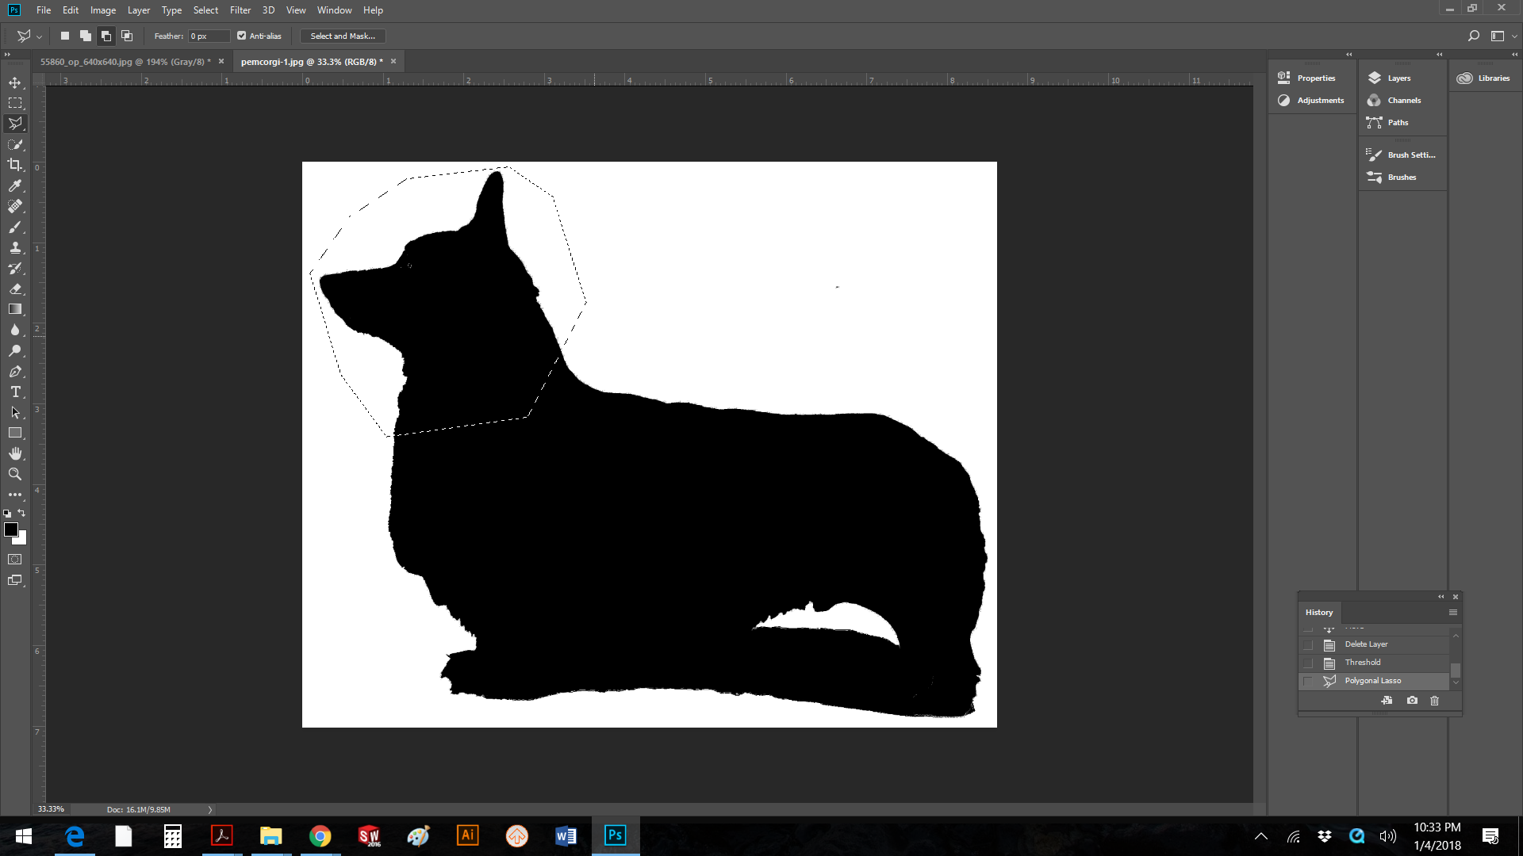Click the Select and Mask button
Viewport: 1523px width, 856px height.
click(343, 36)
